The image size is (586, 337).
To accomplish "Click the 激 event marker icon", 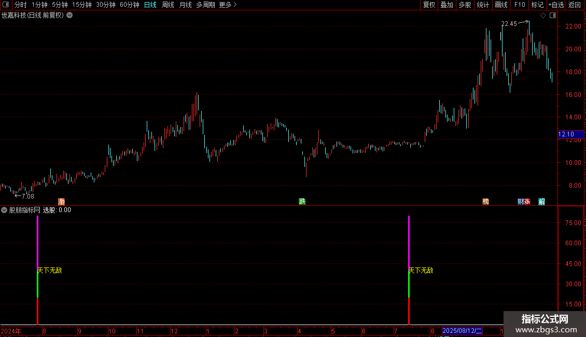I will click(62, 202).
